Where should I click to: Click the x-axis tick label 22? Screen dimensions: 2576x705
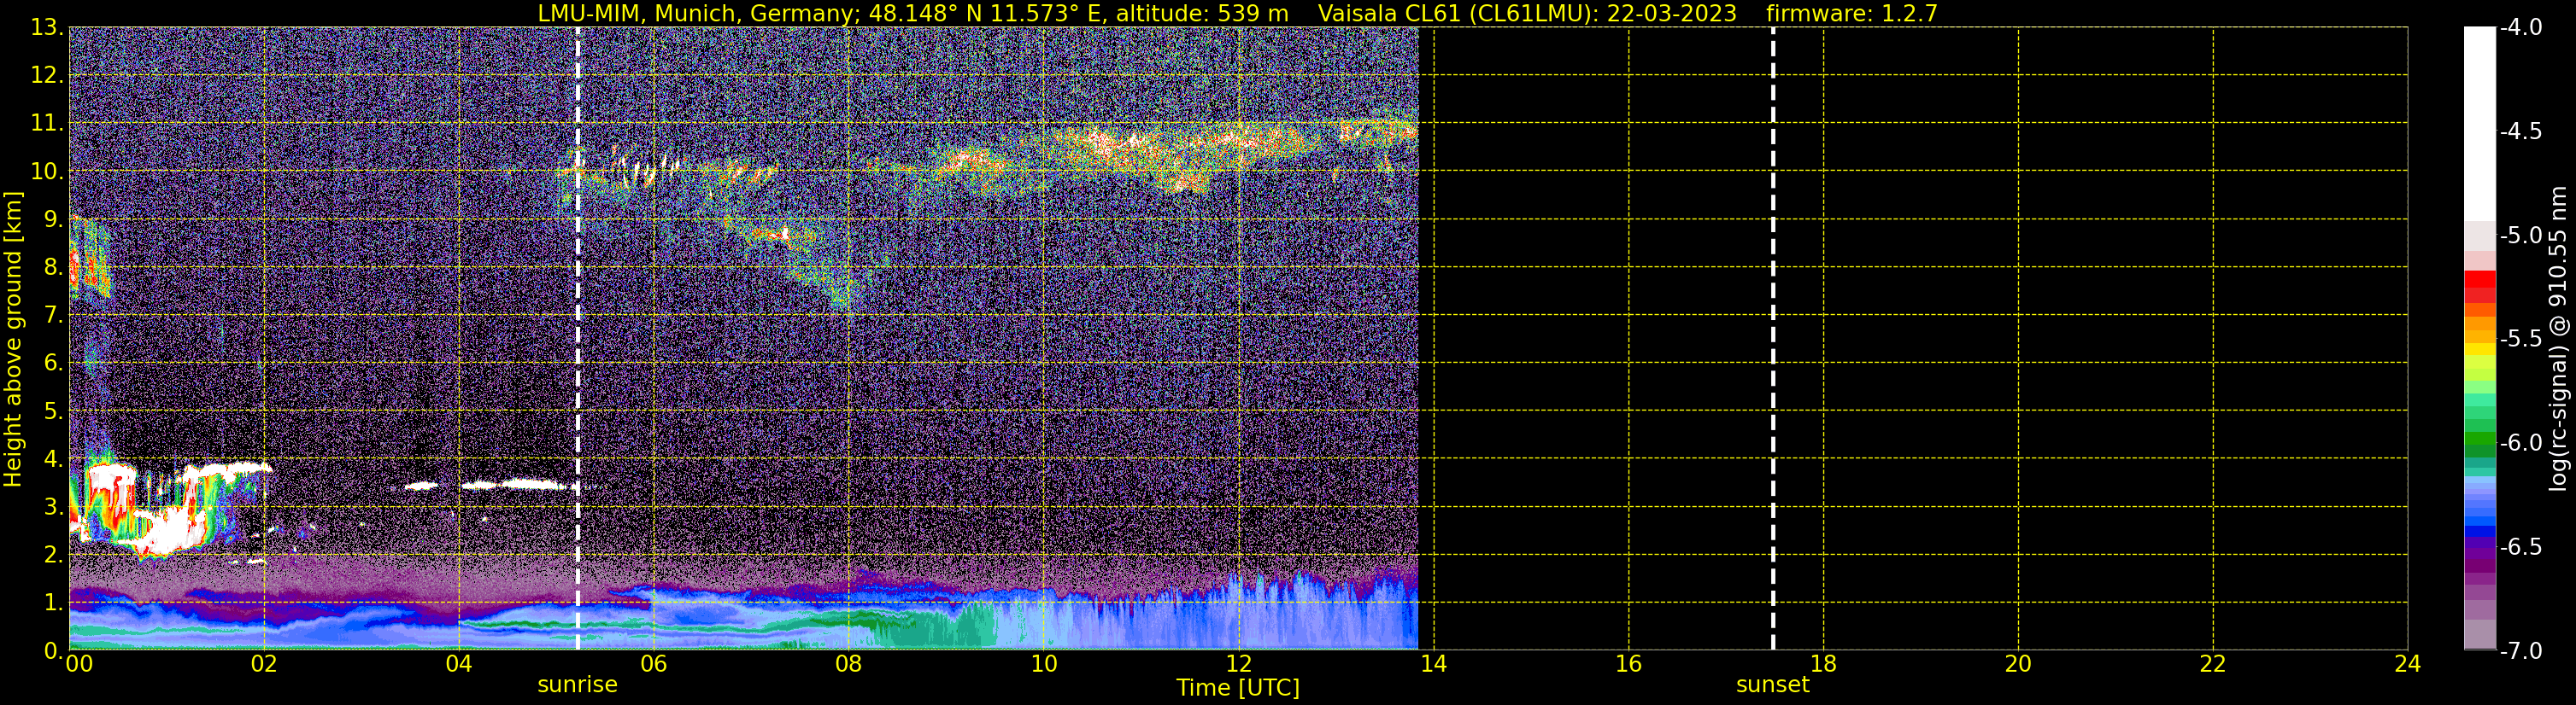tap(2213, 664)
